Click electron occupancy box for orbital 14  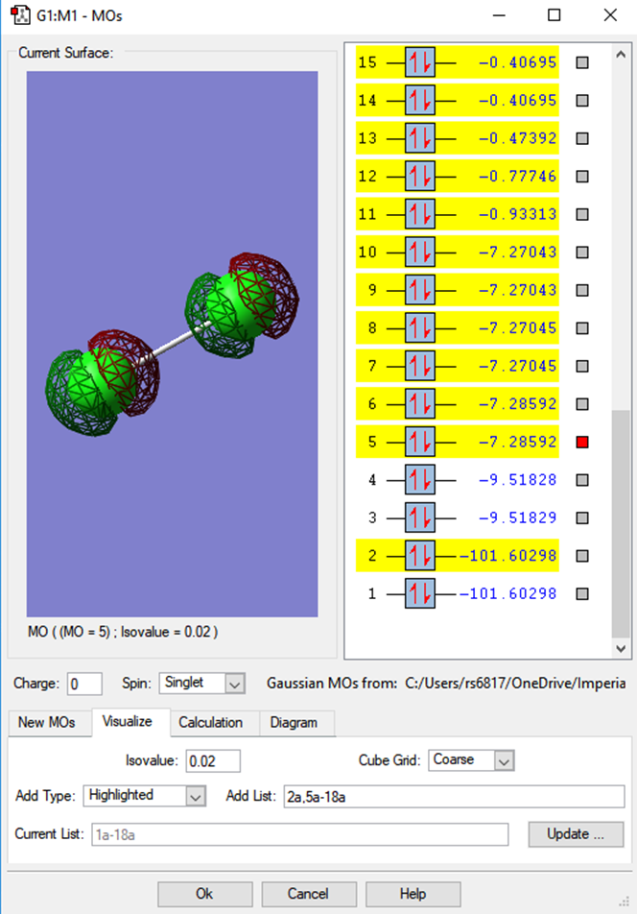tap(420, 100)
